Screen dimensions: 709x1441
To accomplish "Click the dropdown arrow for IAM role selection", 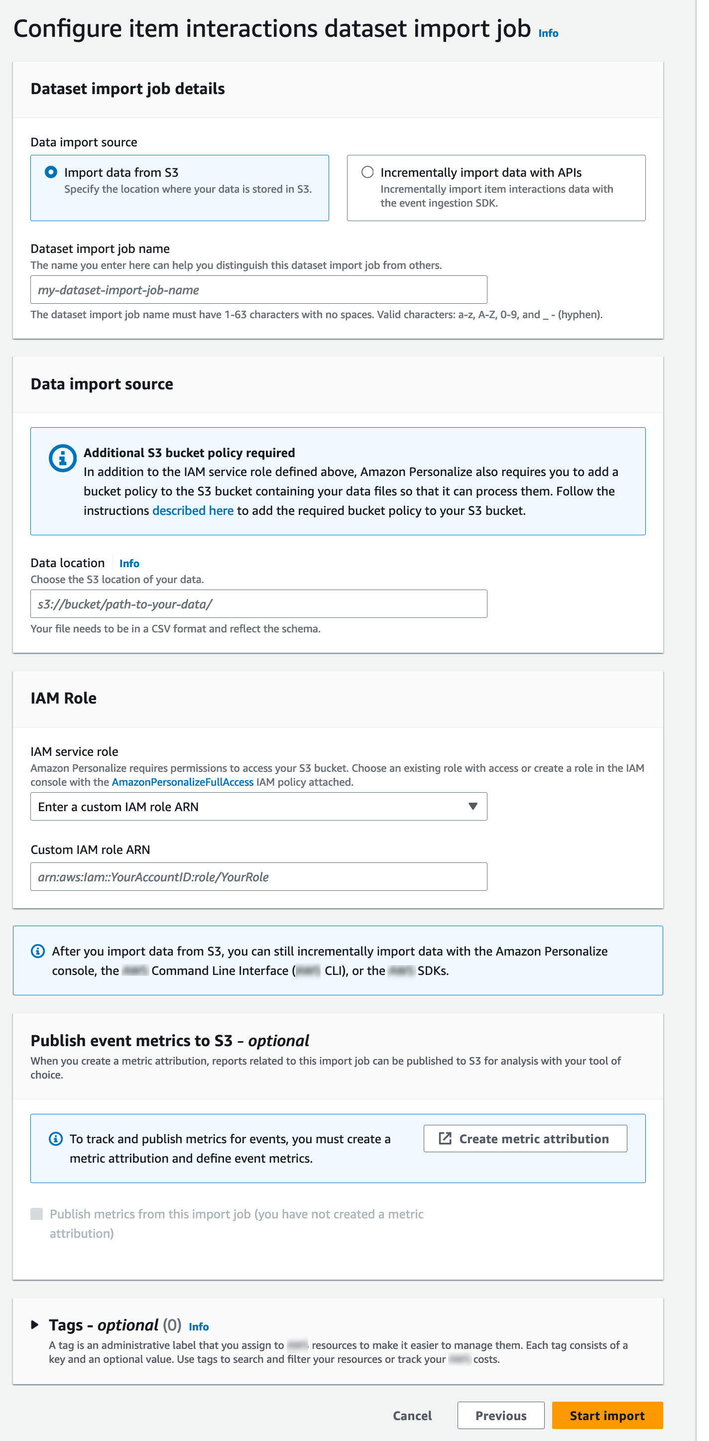I will (473, 806).
